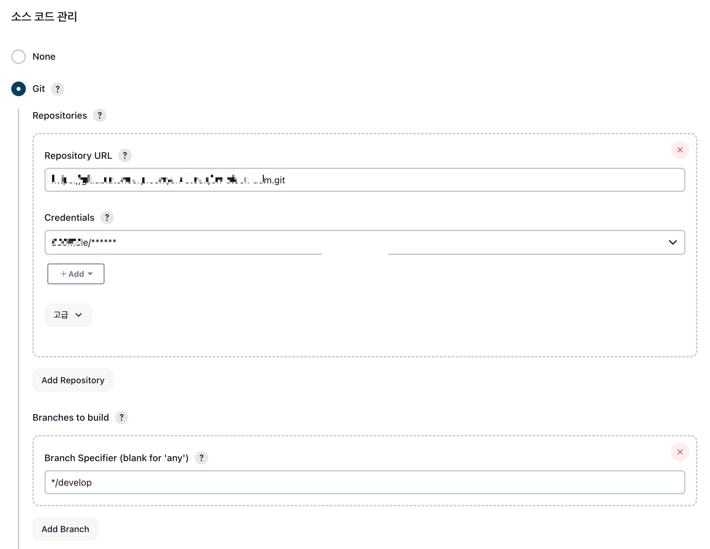Viewport: 710px width, 549px height.
Task: Delete the branch specifier with red X
Action: tap(680, 452)
